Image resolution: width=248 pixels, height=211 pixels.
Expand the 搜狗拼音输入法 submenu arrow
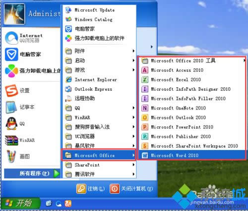point(133,127)
